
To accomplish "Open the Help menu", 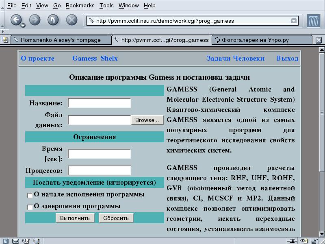I will [149, 6].
